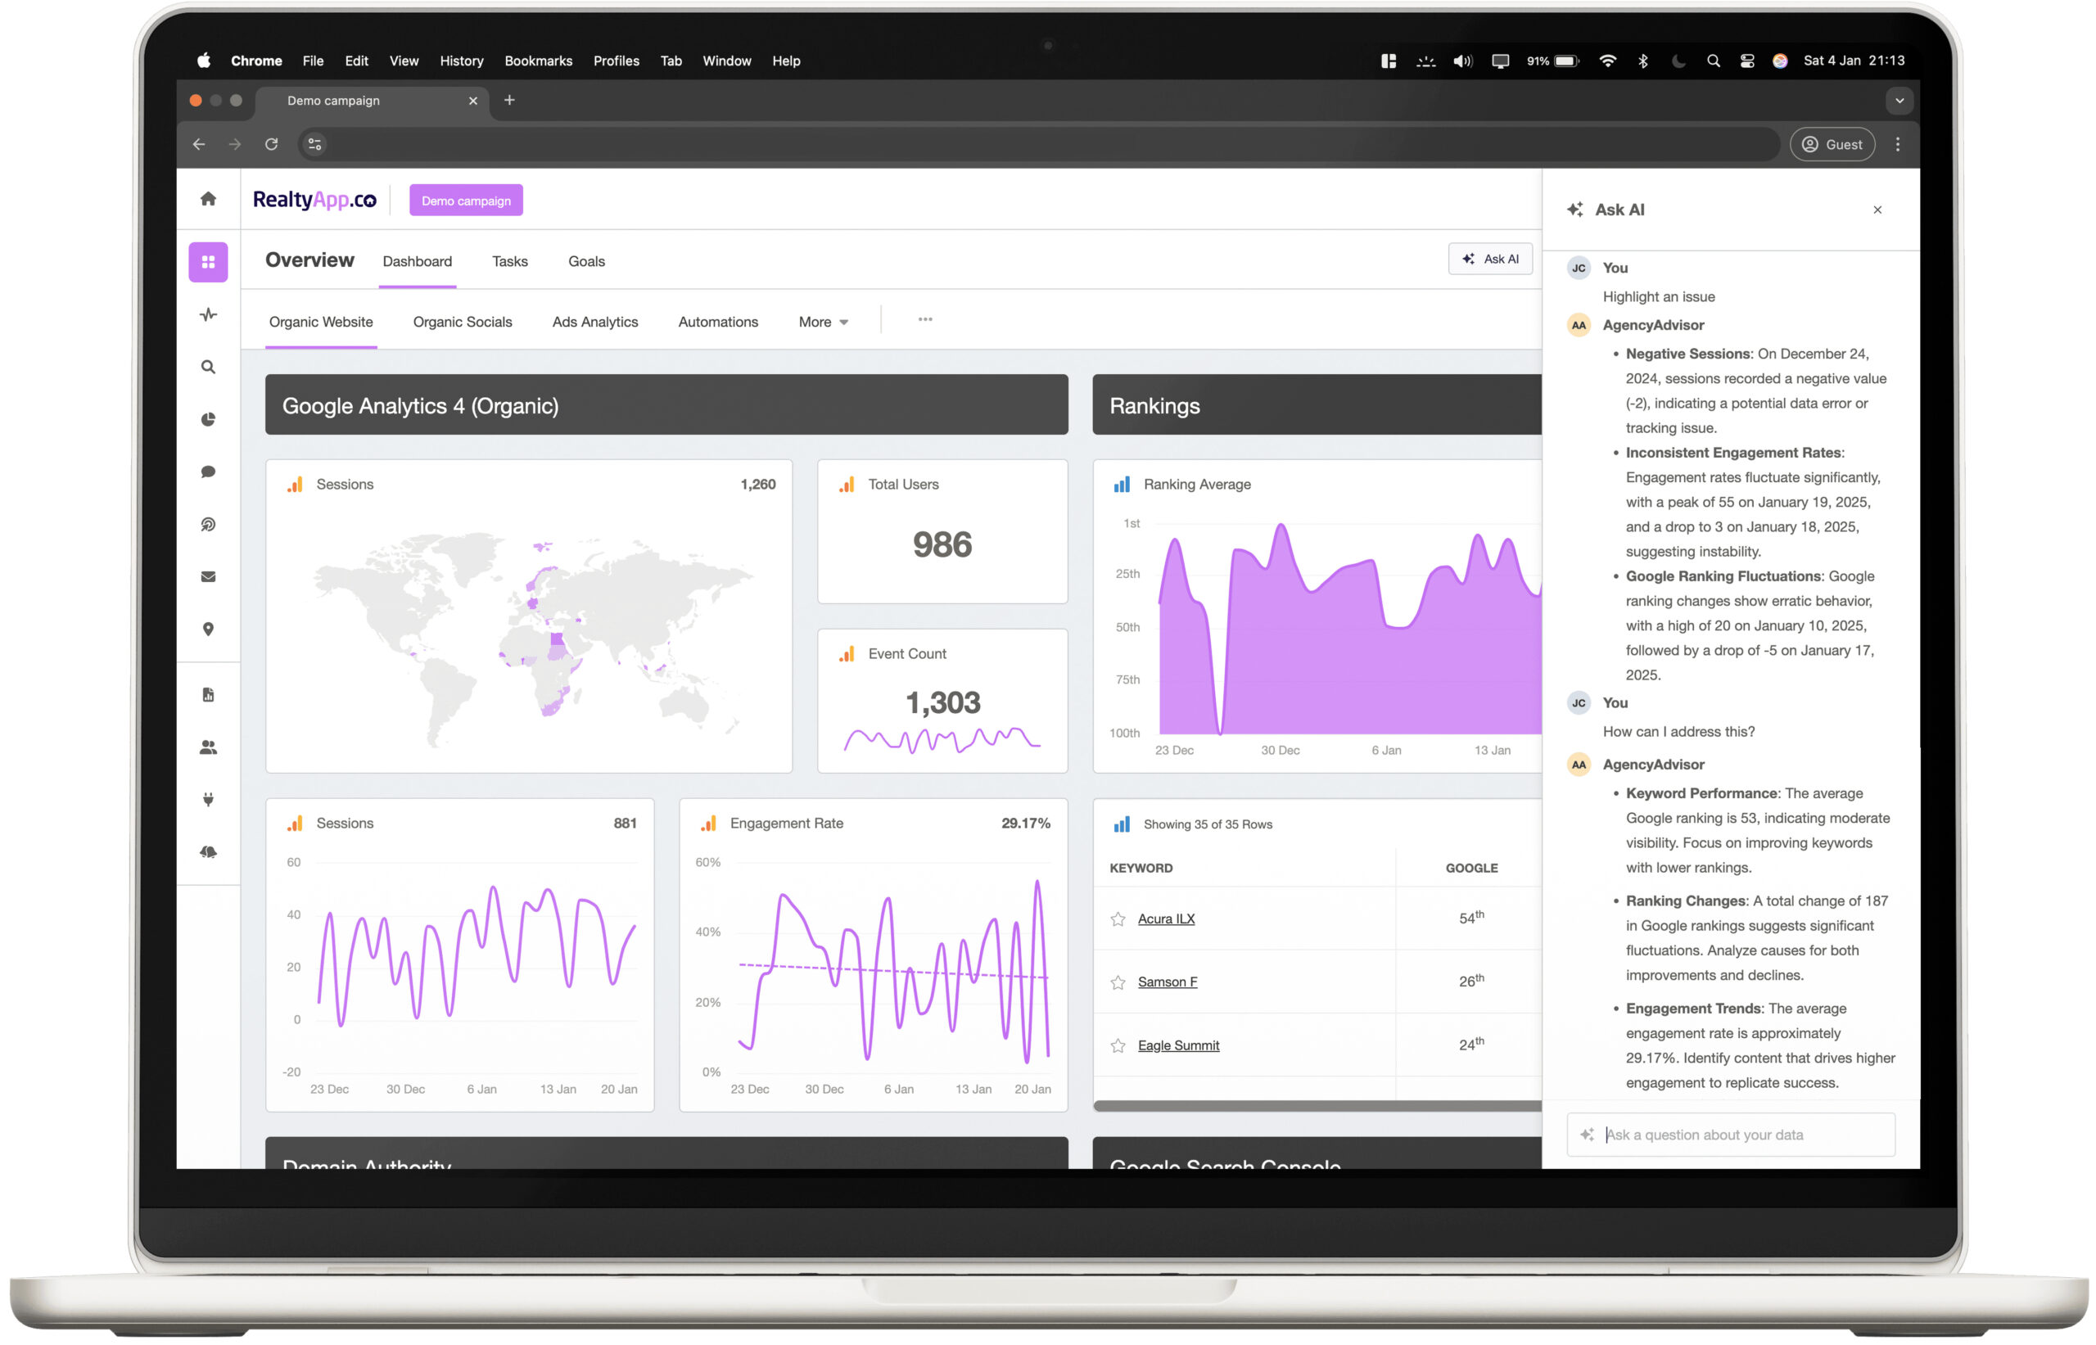Image resolution: width=2096 pixels, height=1345 pixels.
Task: Switch to the Tasks tab
Action: [510, 261]
